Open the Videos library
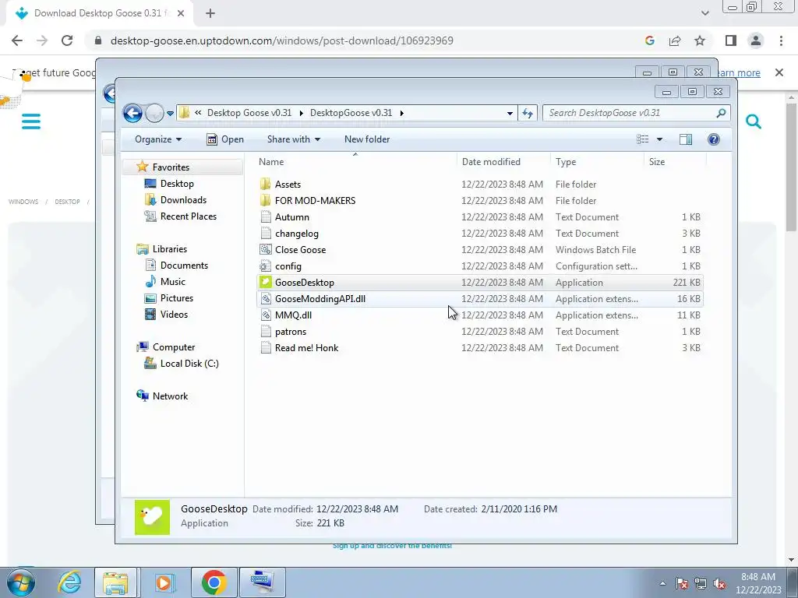798x598 pixels. tap(174, 315)
